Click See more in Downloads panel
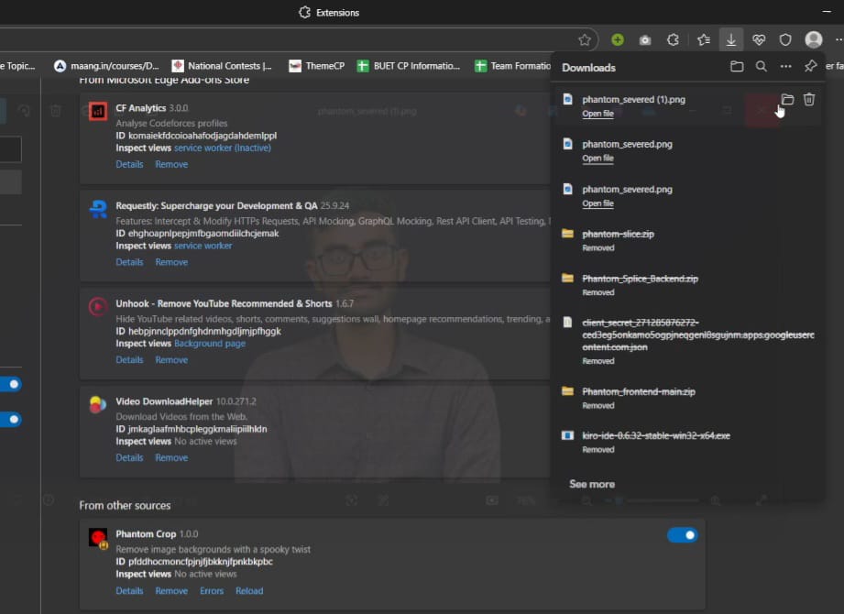 [592, 484]
